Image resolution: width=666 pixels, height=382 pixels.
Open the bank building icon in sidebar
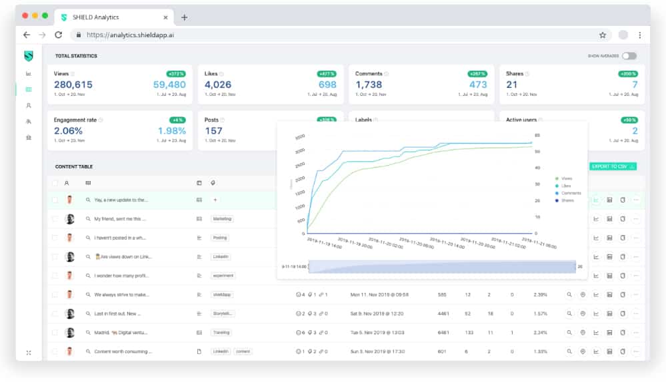[x=29, y=137]
